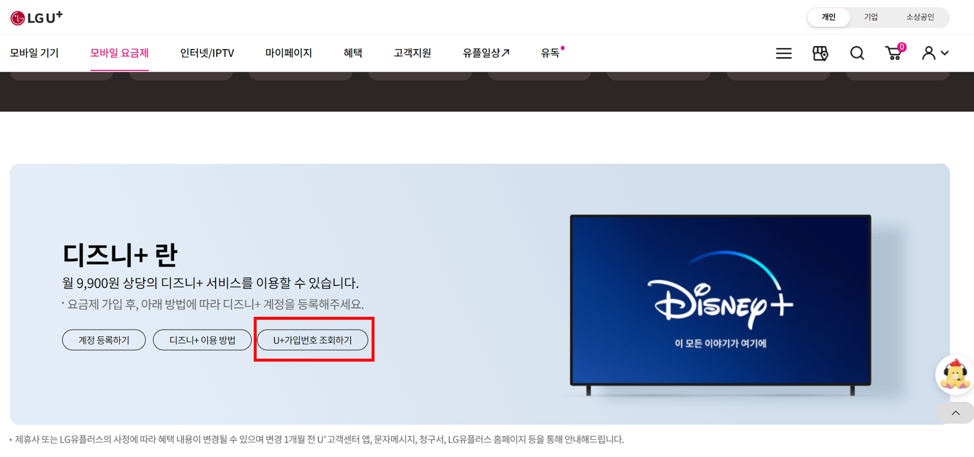
Task: Click the 요금제 가입 후 instruction text
Action: point(214,304)
